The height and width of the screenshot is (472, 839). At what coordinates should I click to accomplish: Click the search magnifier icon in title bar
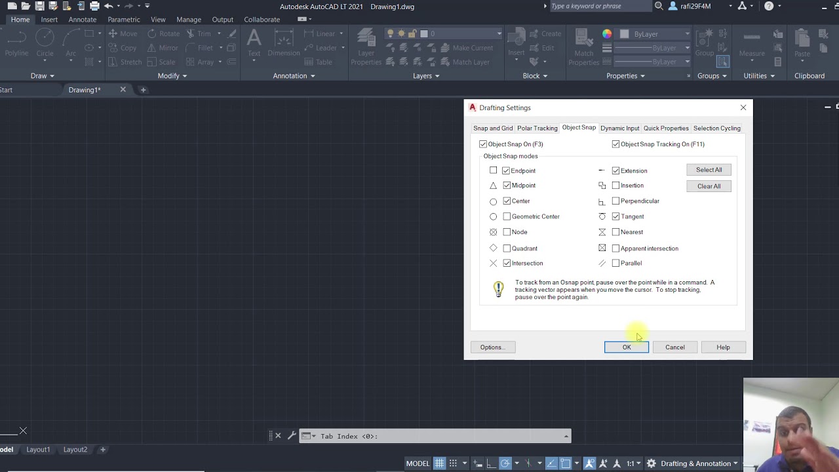(x=658, y=6)
